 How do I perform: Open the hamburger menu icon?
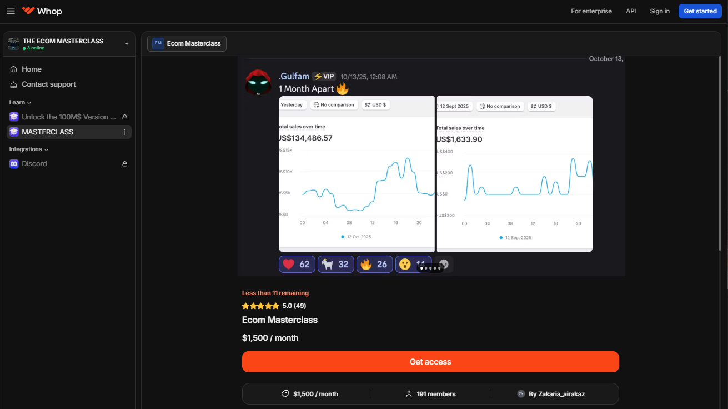pyautogui.click(x=11, y=11)
